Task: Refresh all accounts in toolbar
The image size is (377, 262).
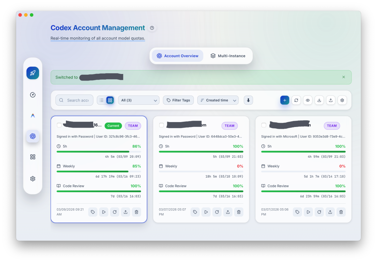Action: [296, 100]
